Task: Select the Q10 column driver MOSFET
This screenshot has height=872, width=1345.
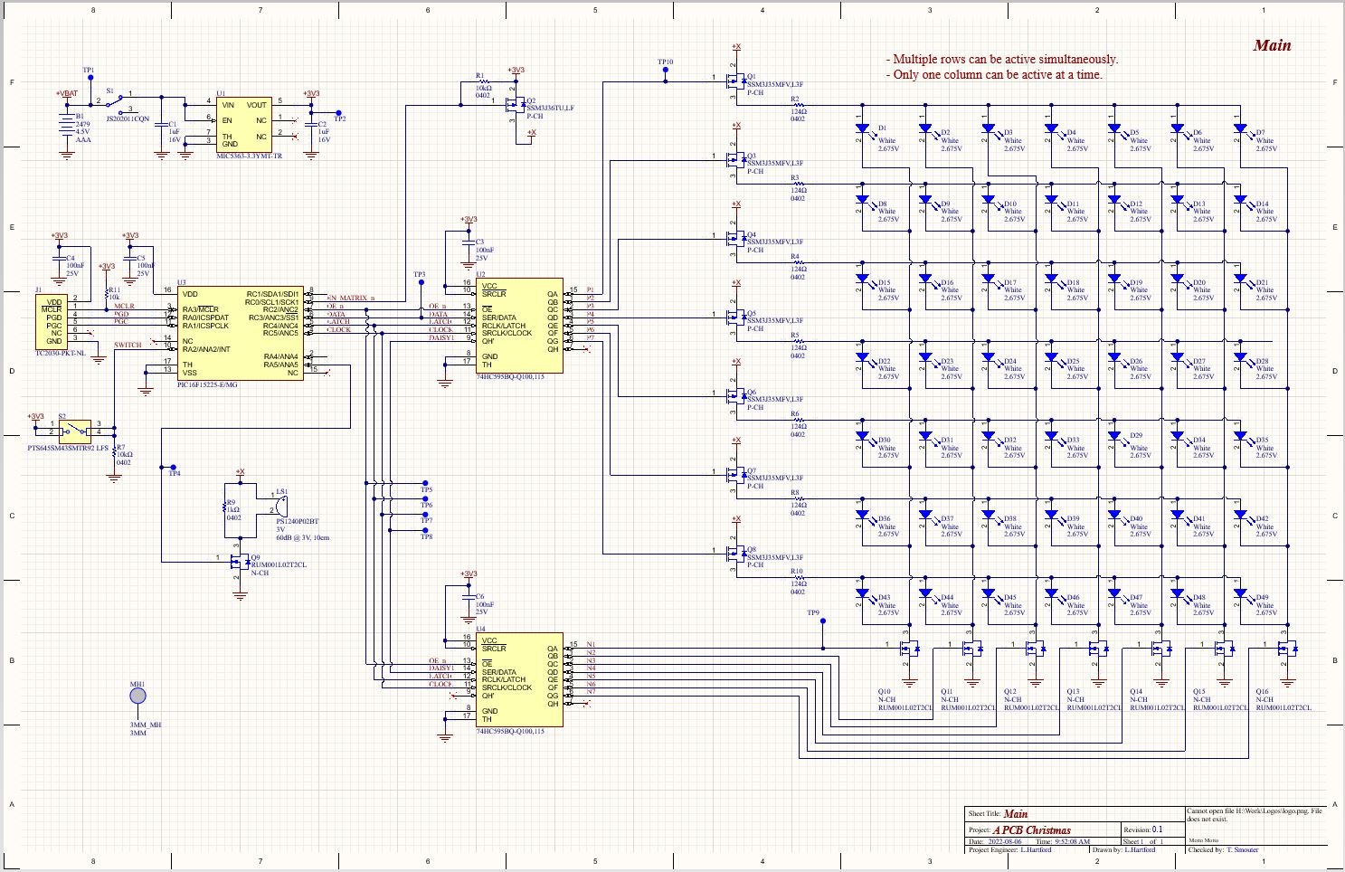Action: (908, 649)
